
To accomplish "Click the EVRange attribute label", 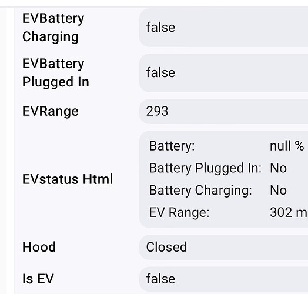I will point(51,112).
